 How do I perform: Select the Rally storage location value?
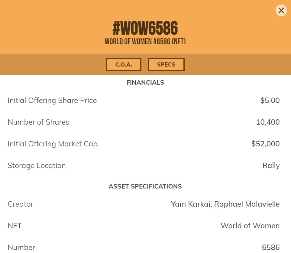[271, 165]
